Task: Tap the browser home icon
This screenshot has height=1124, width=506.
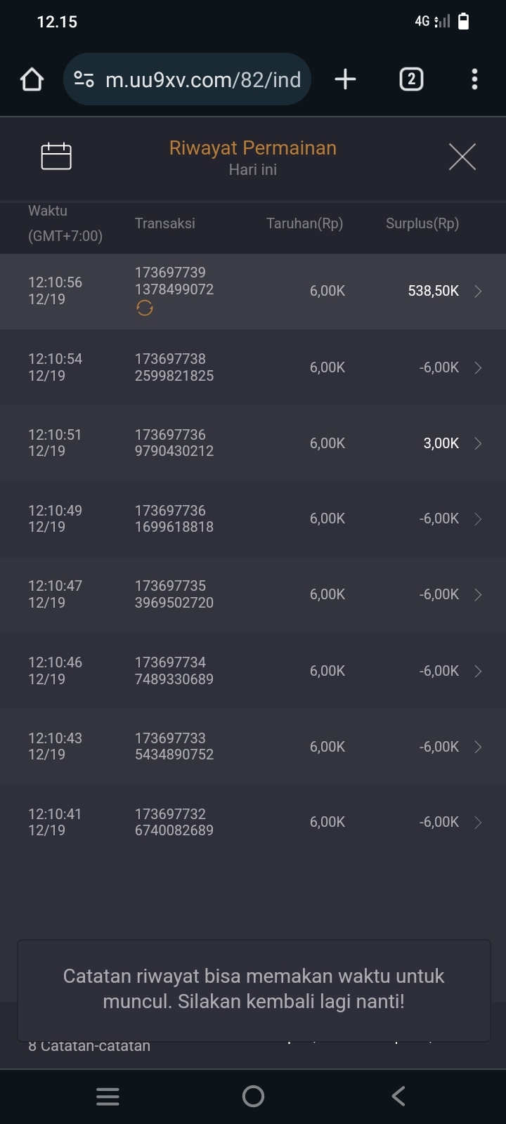Action: 32,79
